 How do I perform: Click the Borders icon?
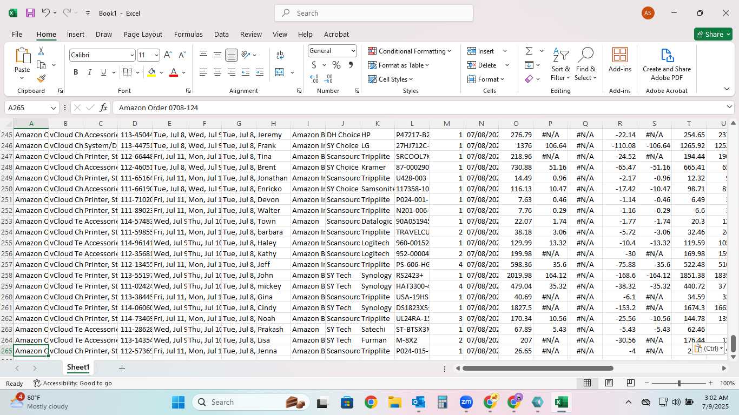128,72
